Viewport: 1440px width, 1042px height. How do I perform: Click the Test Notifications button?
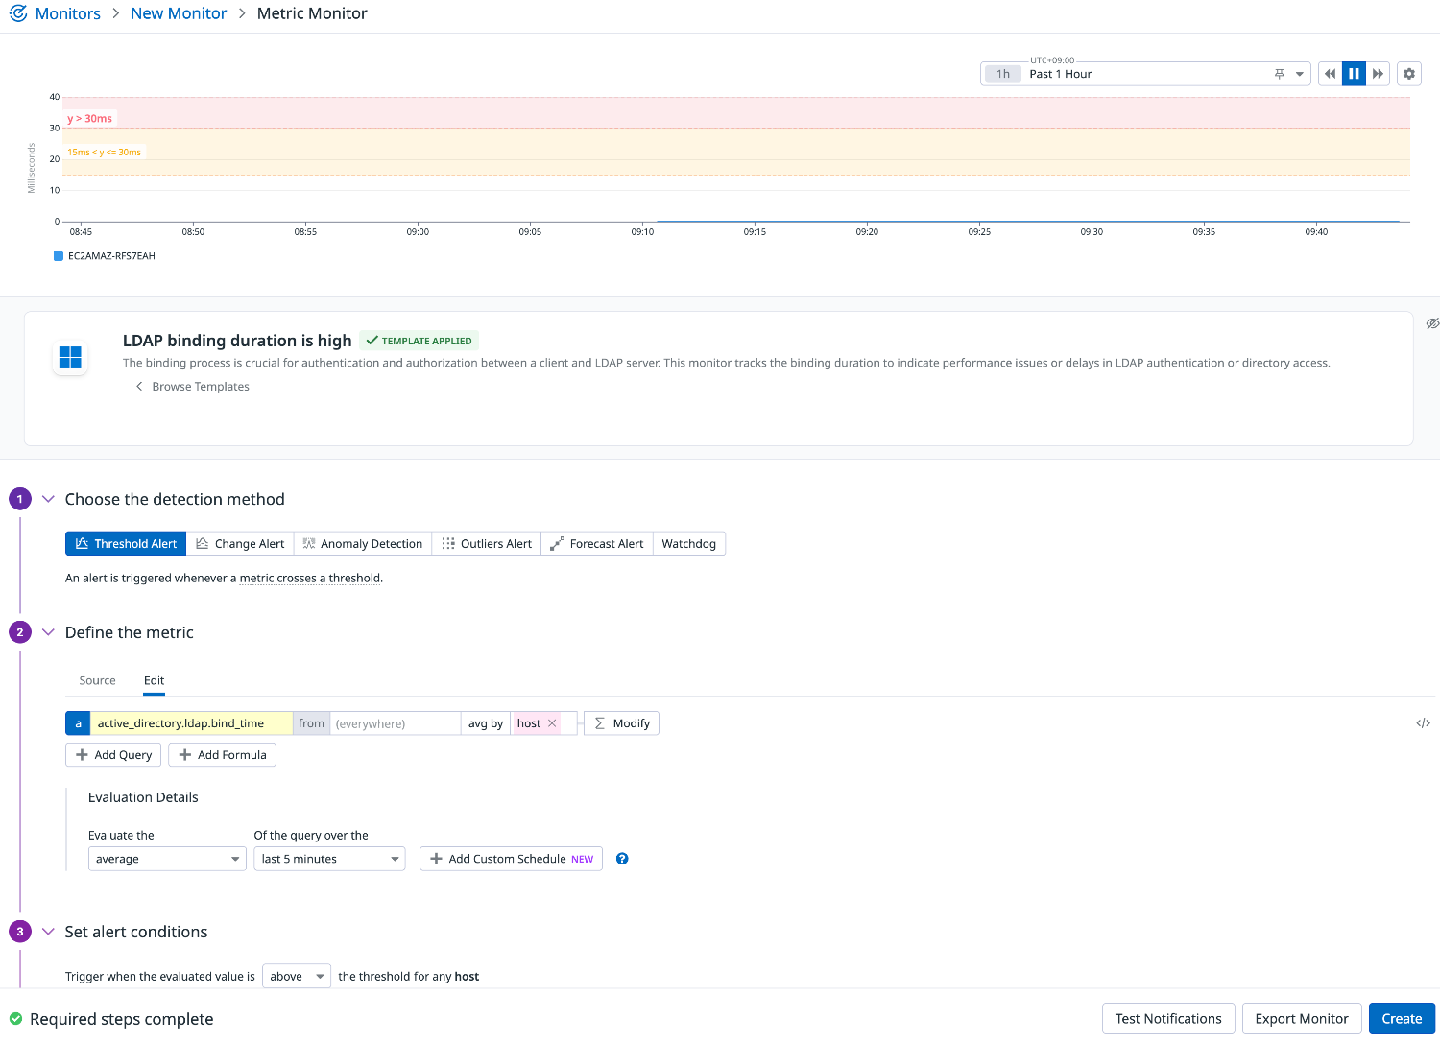pos(1168,1019)
